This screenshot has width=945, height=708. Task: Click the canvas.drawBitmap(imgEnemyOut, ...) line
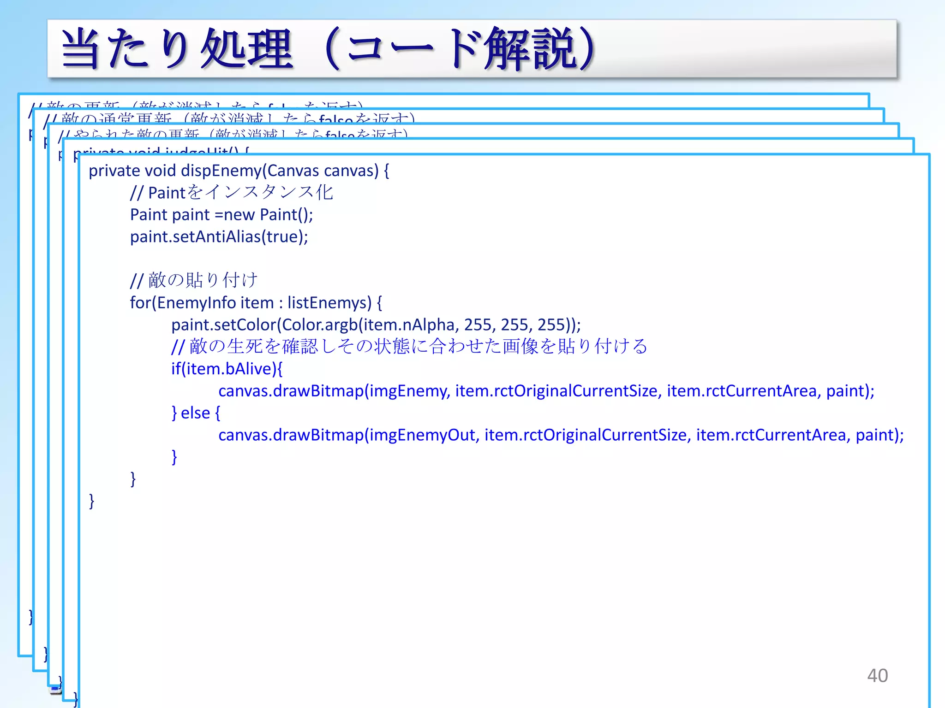coord(561,435)
